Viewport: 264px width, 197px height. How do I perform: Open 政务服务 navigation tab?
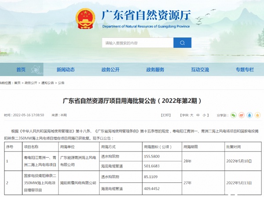(x=155, y=70)
